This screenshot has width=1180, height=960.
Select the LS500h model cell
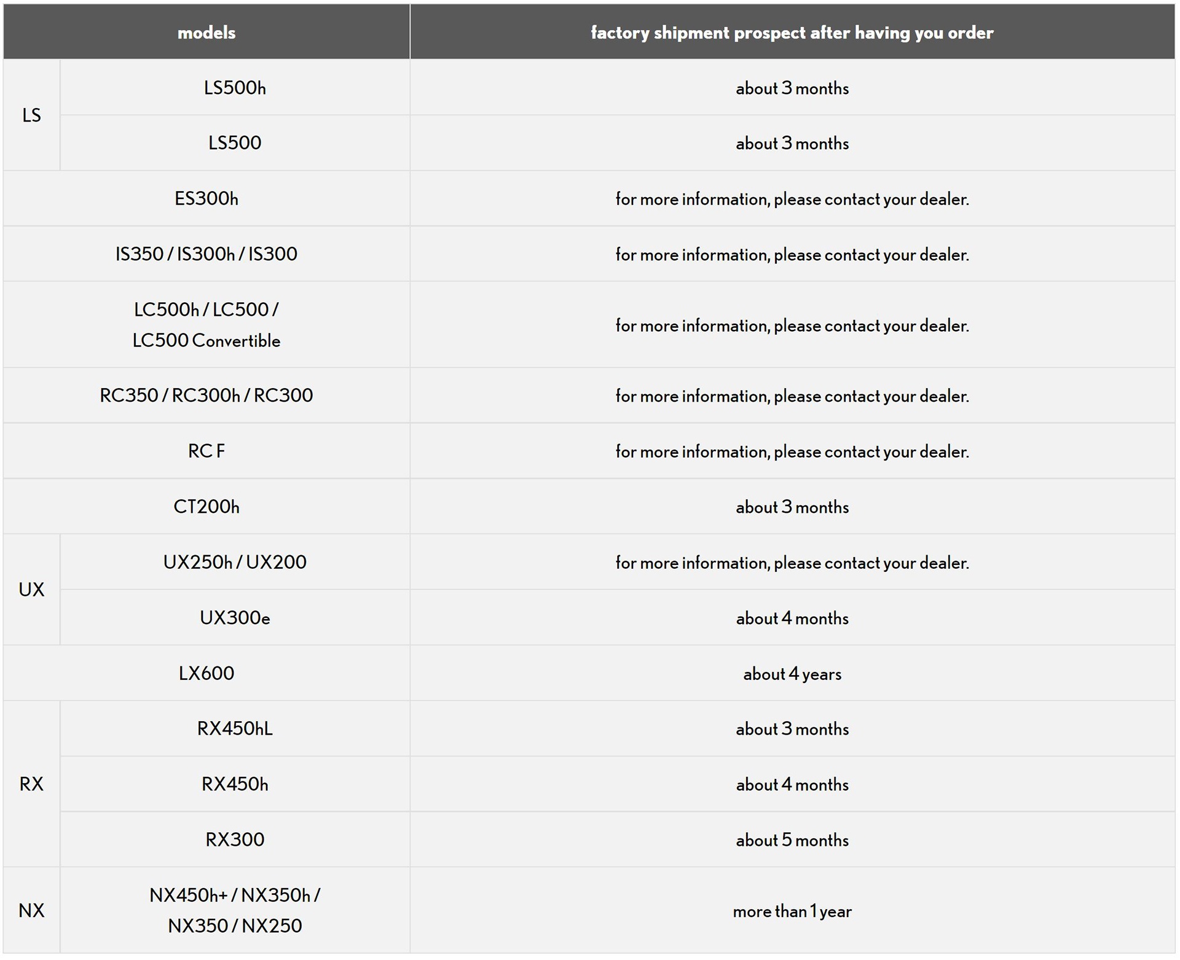(235, 88)
